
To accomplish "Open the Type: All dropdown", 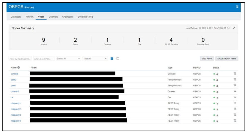I will click(95, 58).
